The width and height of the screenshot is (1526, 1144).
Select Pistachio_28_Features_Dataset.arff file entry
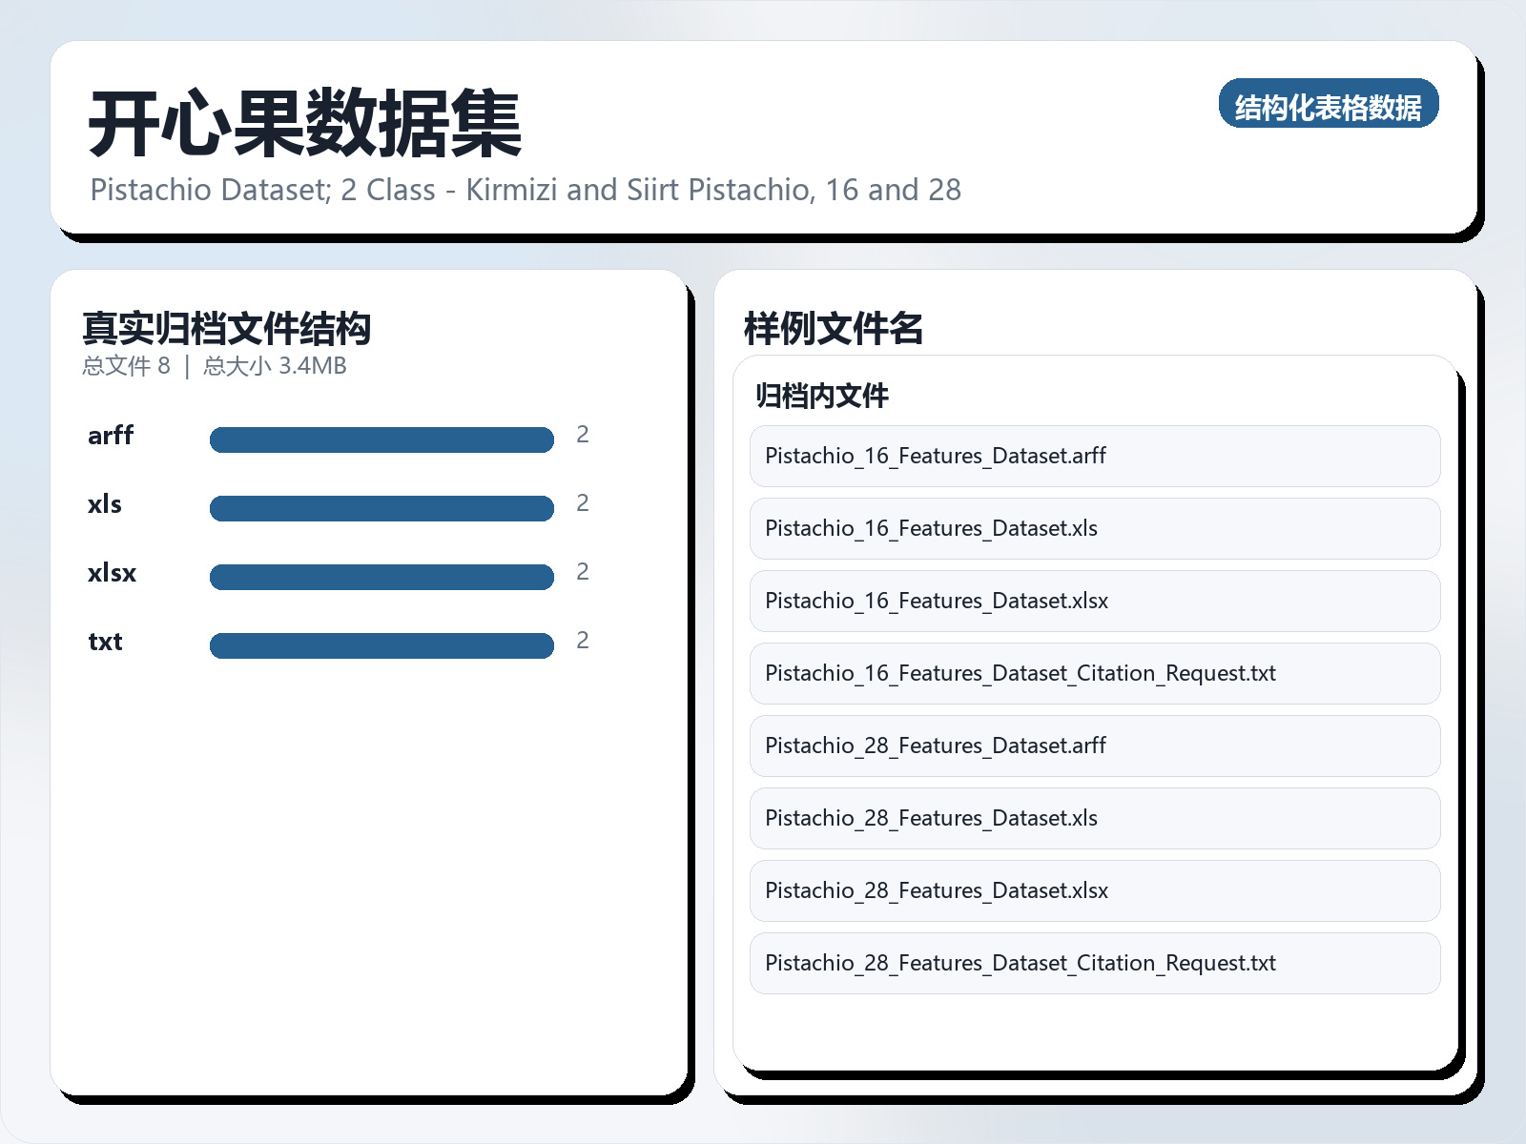click(1094, 746)
